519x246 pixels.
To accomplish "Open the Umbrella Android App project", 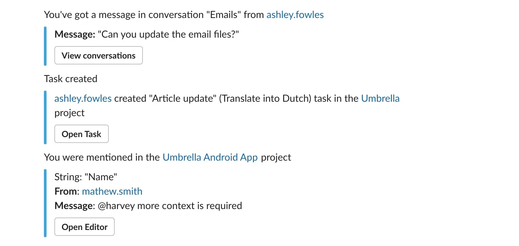I will tap(210, 157).
